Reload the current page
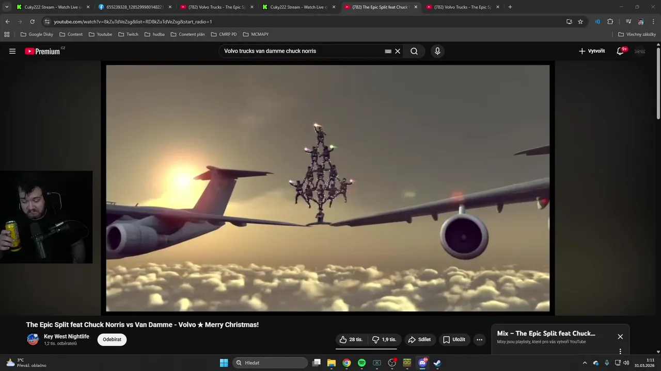The height and width of the screenshot is (371, 661). (32, 22)
